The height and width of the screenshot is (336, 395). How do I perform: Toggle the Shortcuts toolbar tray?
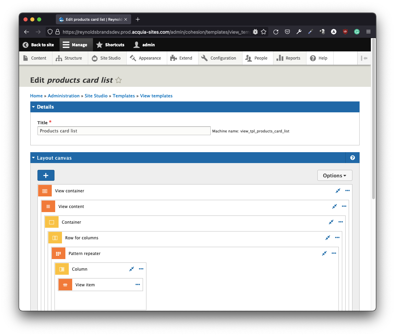pos(110,45)
